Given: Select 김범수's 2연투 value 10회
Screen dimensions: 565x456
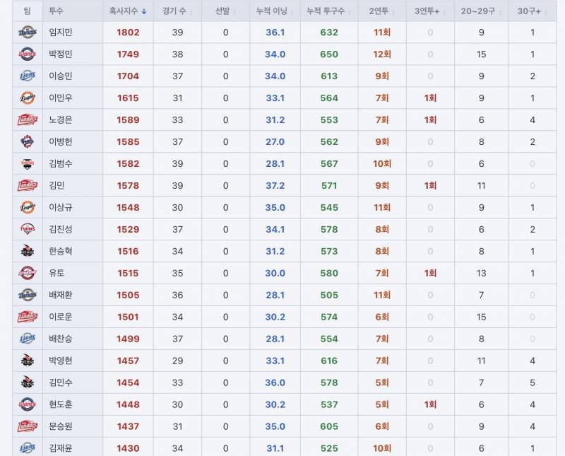Looking at the screenshot, I should [x=382, y=164].
